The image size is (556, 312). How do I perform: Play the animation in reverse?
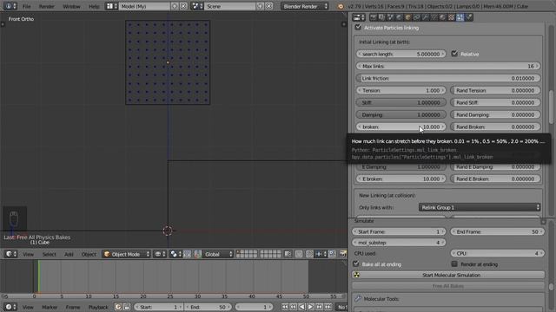(301, 307)
